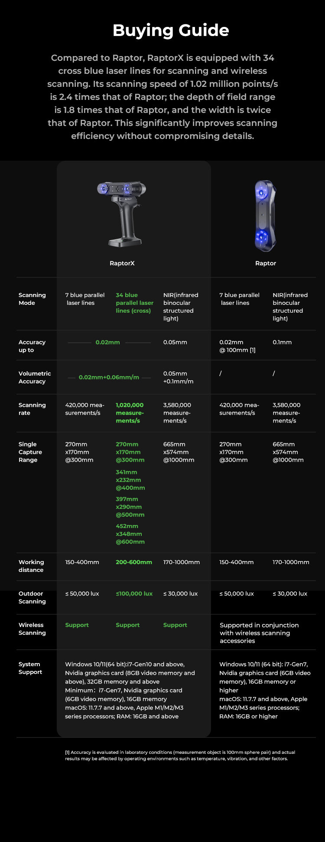Click the Scanning Mode row label
This screenshot has width=325, height=842.
[x=32, y=299]
